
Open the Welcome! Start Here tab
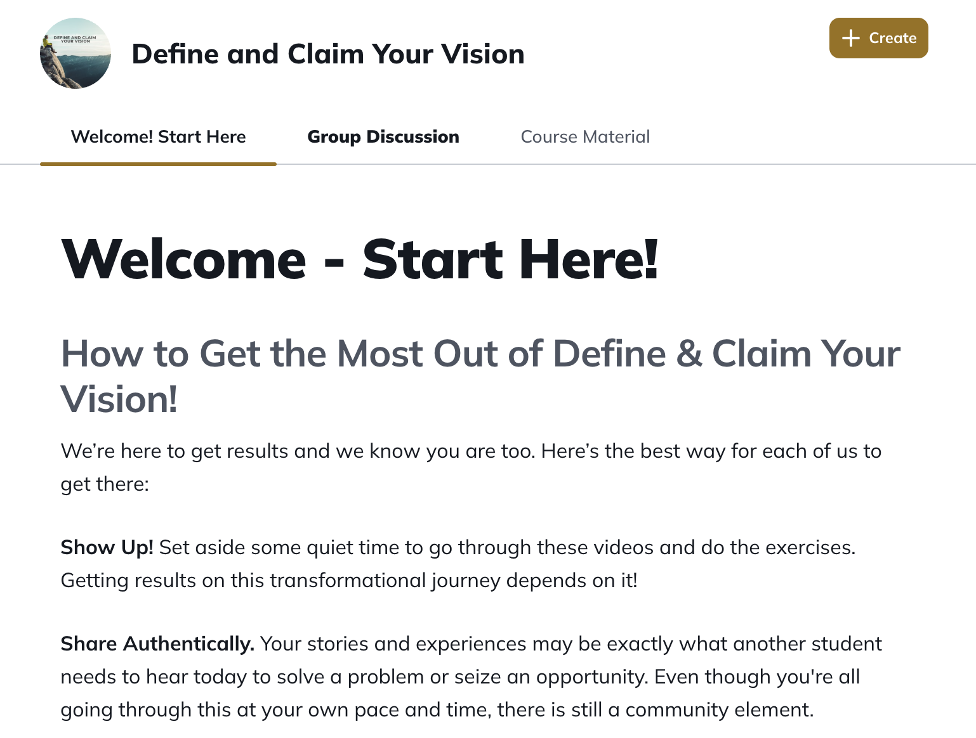pyautogui.click(x=158, y=137)
